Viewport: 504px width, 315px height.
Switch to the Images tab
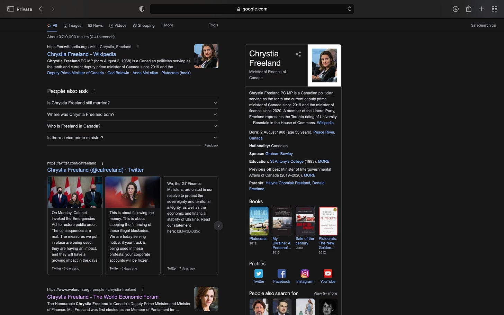tap(72, 26)
